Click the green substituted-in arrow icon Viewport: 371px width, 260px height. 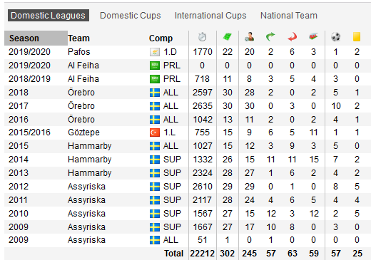pos(270,37)
